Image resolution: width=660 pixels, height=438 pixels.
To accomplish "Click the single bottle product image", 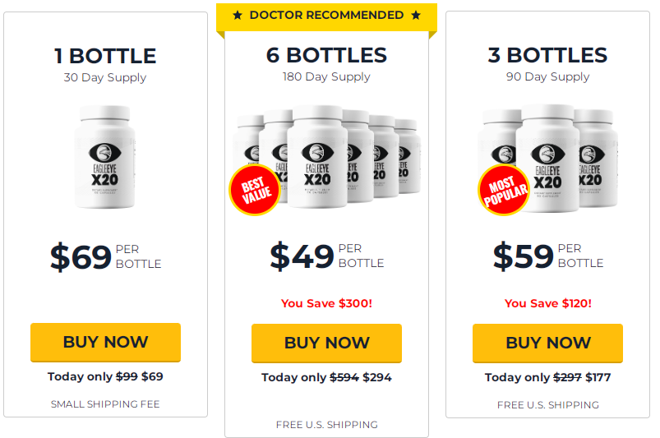I will tap(105, 157).
